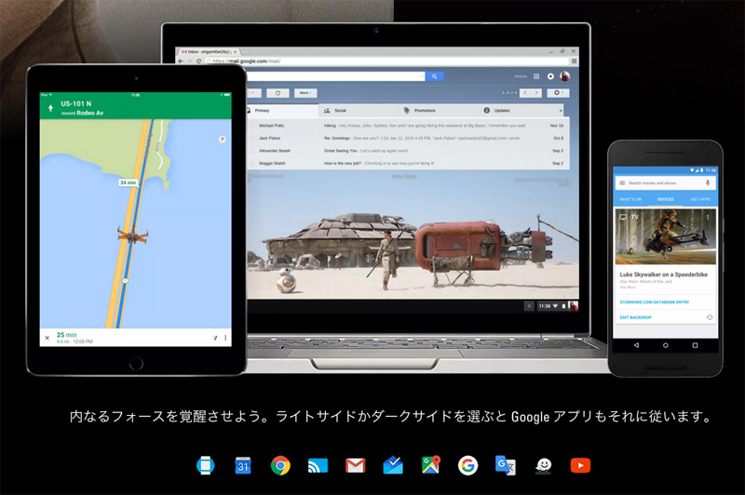745x495 pixels.
Task: Star the Michael Potts email
Action: point(252,126)
